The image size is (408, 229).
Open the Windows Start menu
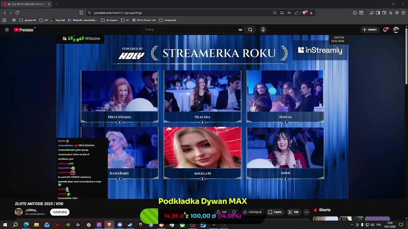(x=5, y=225)
